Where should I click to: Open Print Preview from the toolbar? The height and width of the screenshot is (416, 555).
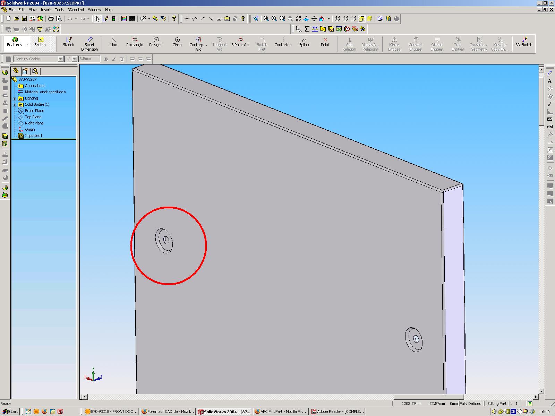[x=59, y=19]
